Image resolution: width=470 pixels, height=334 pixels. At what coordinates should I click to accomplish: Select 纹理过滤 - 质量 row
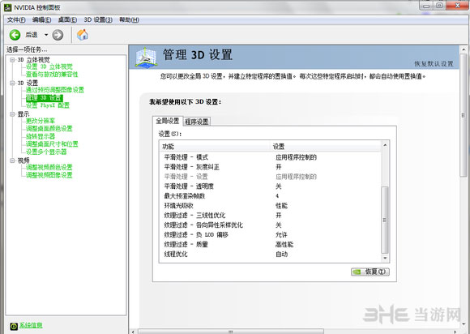(270, 244)
